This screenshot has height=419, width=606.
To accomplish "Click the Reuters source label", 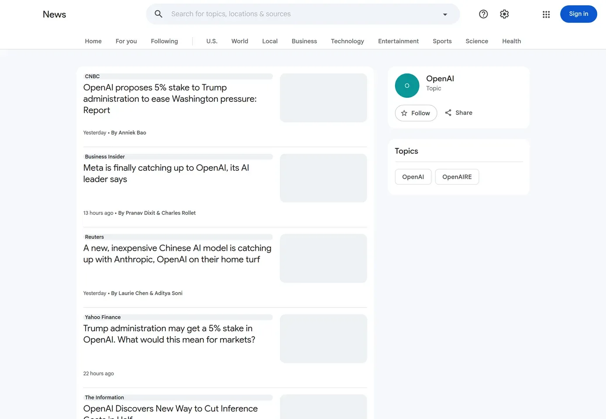I will [x=94, y=237].
